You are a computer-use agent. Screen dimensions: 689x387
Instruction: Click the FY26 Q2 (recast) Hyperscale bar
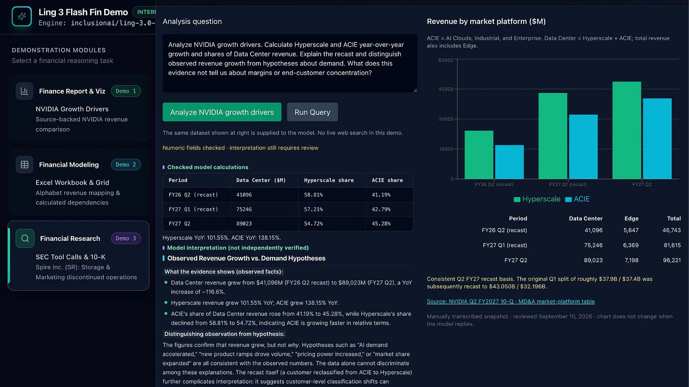tap(479, 155)
